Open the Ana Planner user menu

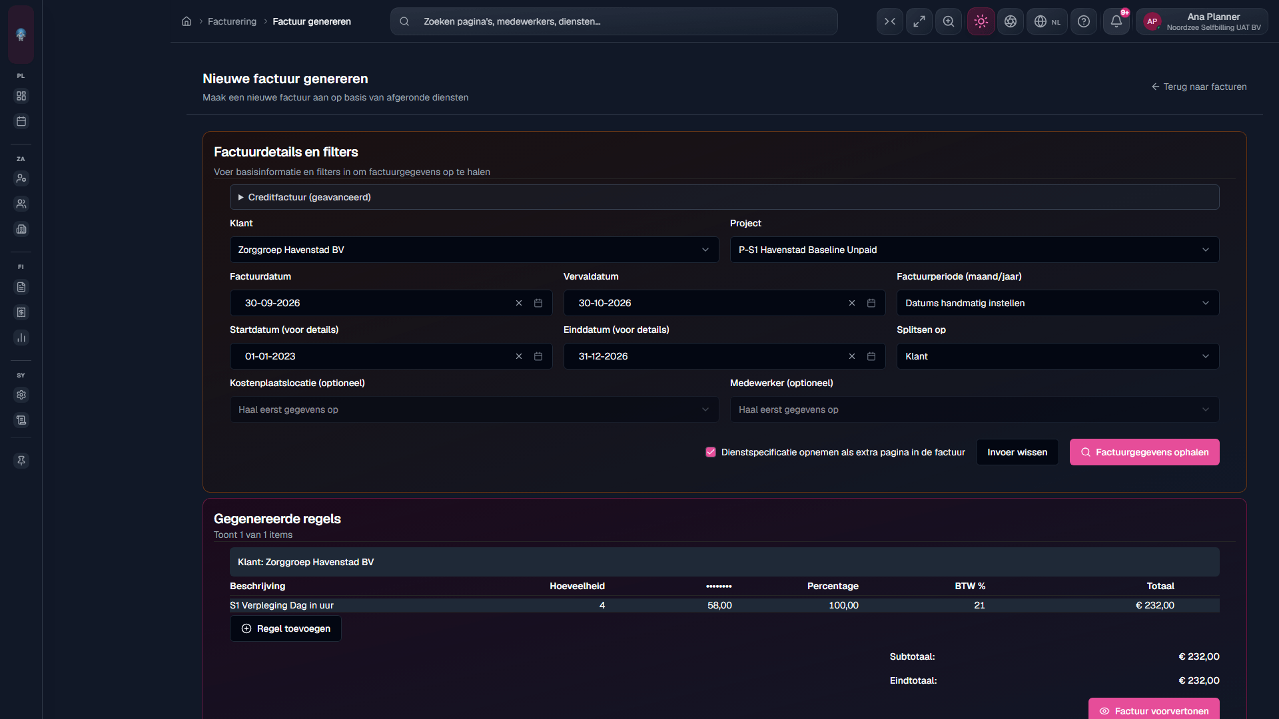point(1202,21)
